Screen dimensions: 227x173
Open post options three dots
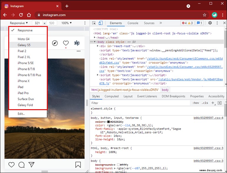tap(79, 51)
